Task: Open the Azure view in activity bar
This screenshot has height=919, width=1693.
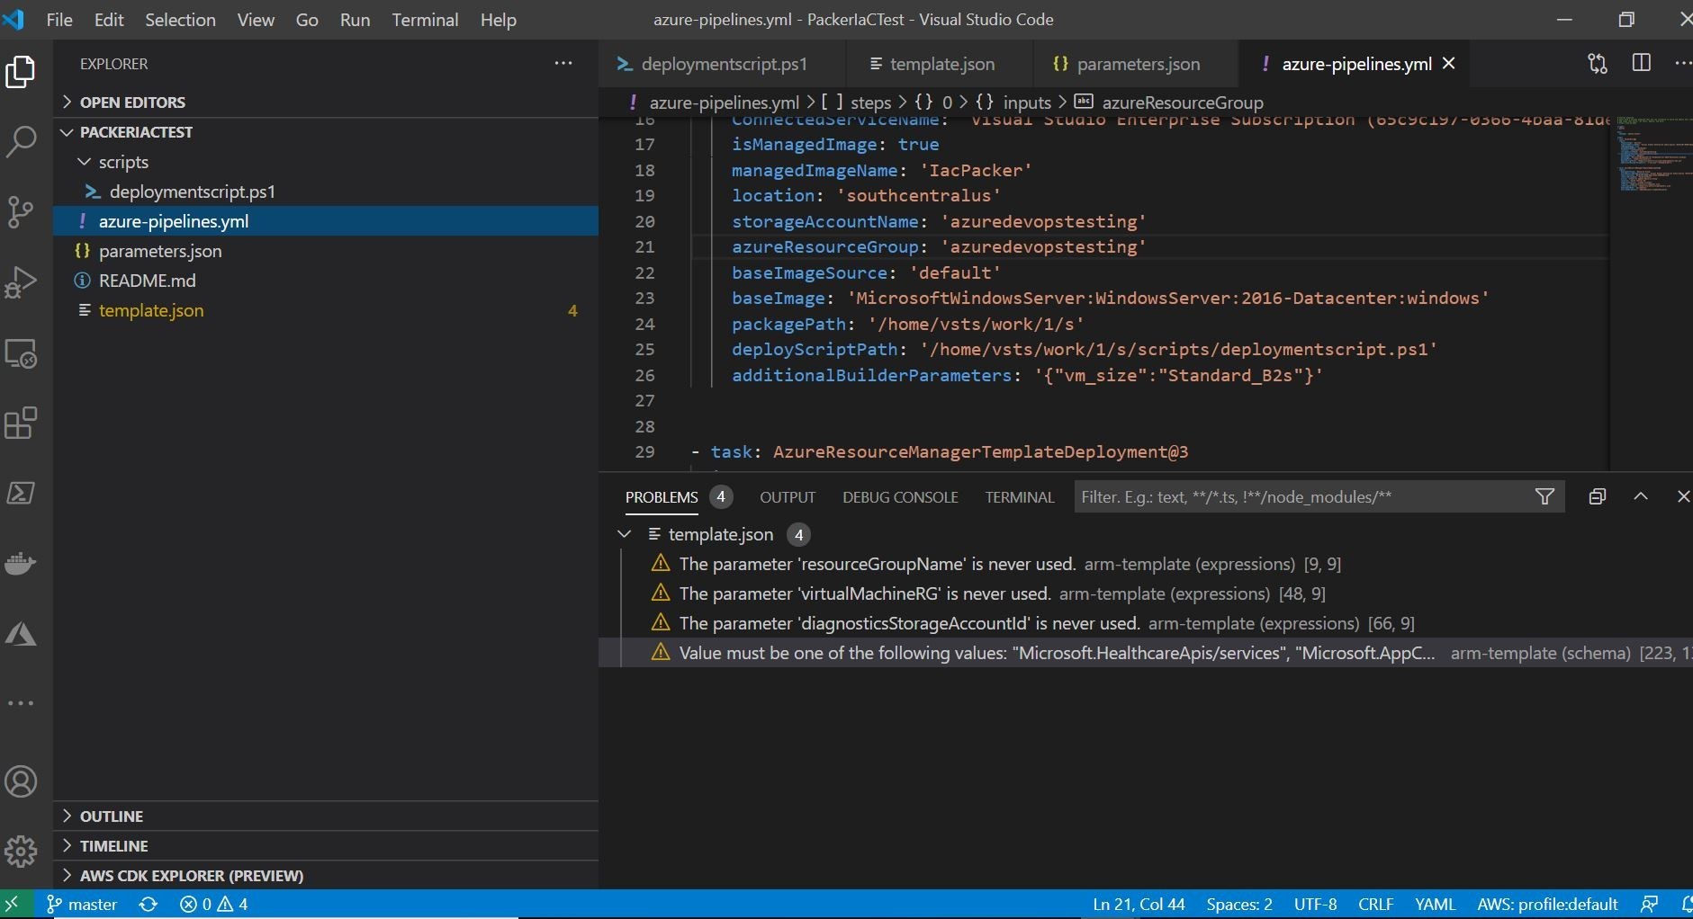Action: click(21, 635)
